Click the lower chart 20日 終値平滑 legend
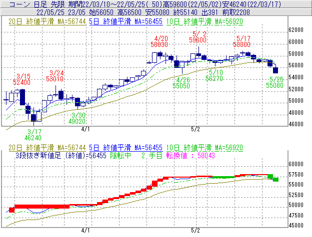The image size is (312, 237). [47, 148]
